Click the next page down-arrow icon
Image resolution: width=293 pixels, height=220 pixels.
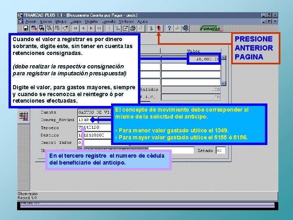click(x=151, y=28)
